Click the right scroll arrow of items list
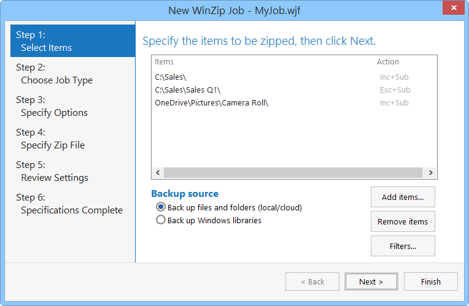 (431, 173)
